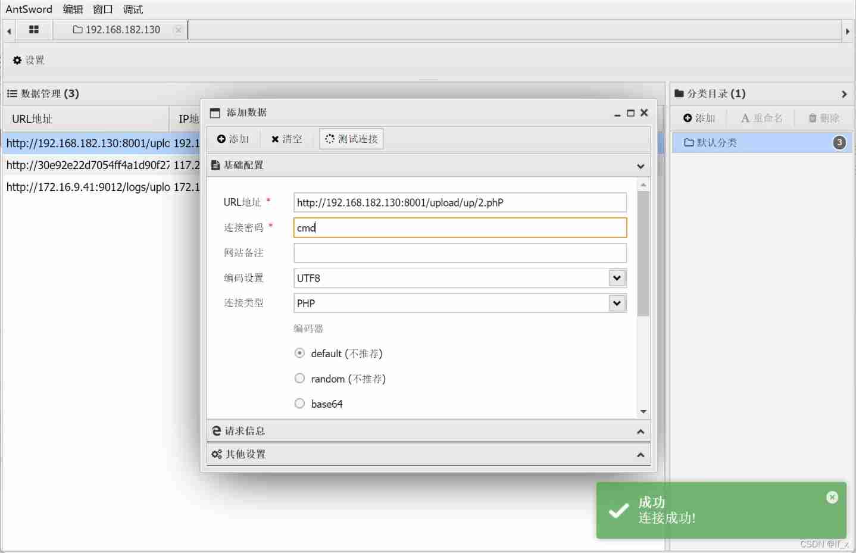Select the 默认分类 category
The image size is (856, 553).
(x=762, y=143)
